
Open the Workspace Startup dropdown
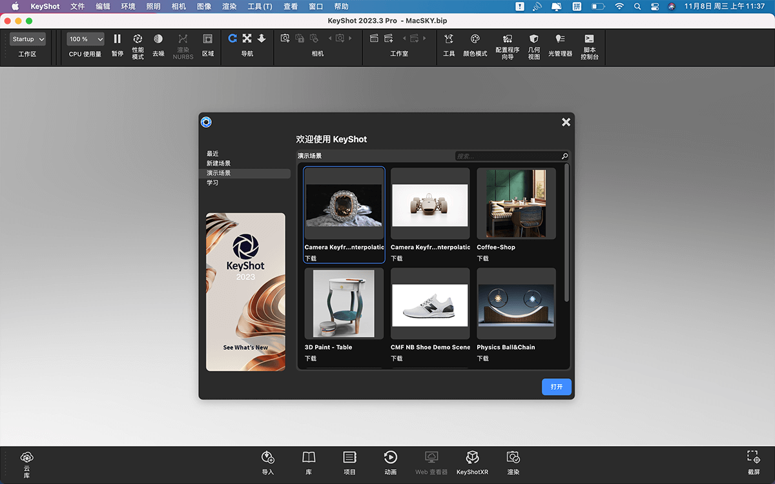point(28,39)
